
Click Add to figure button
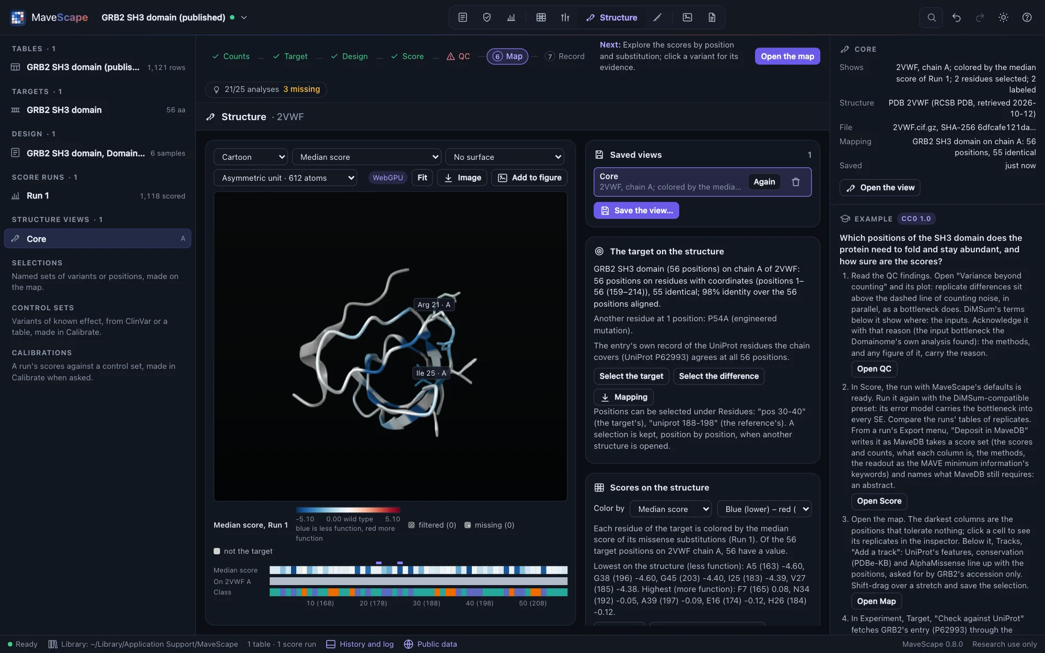(x=529, y=178)
